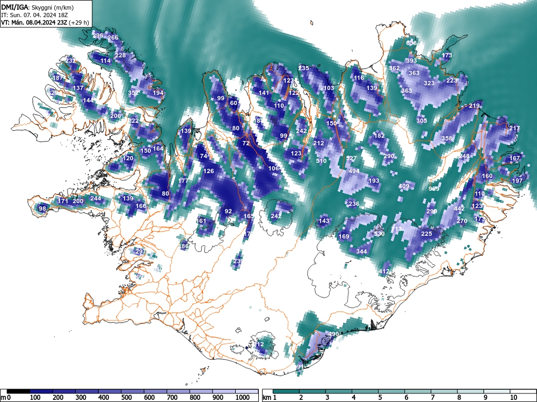The width and height of the screenshot is (537, 402).
Task: Click the map value 74
Action: 204,156
